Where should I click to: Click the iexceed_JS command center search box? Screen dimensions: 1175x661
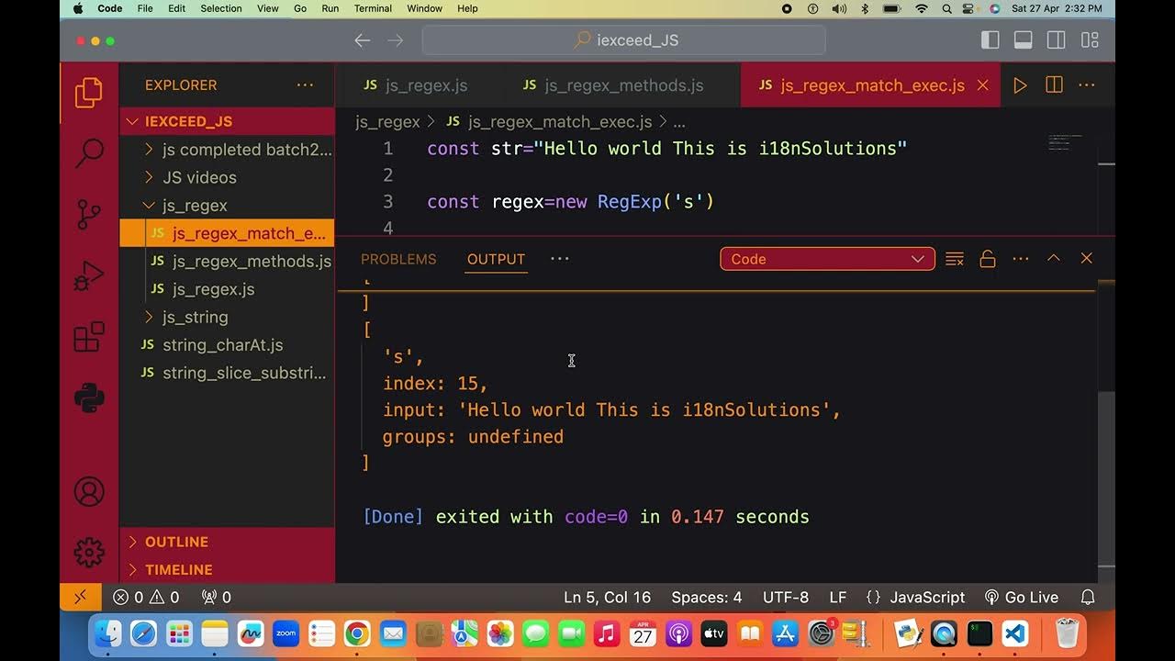click(624, 40)
